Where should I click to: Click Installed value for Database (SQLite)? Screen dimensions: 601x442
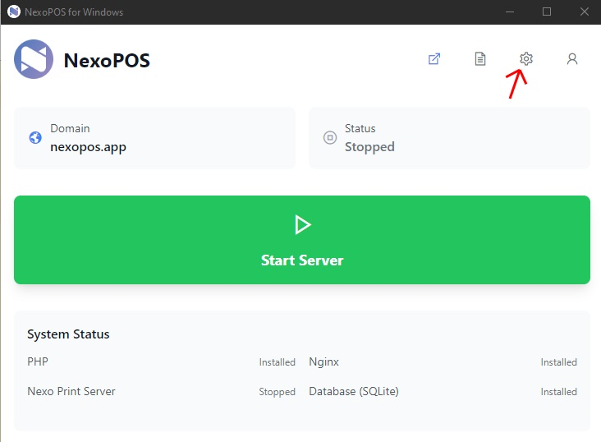point(559,391)
